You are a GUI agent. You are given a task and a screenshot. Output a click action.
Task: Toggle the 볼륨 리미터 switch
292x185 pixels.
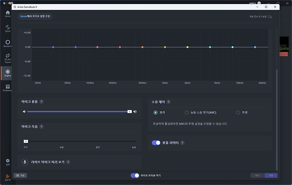(156, 143)
